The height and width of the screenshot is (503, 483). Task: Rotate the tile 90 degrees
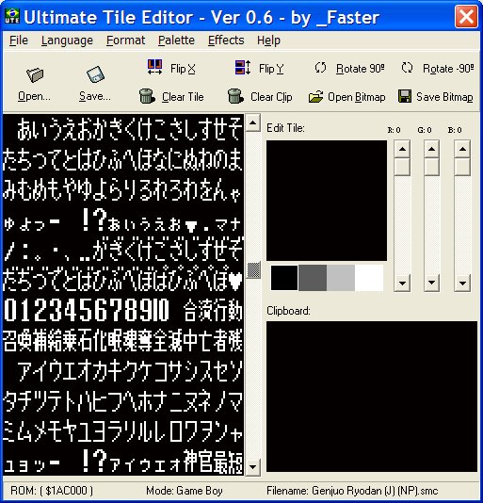(349, 68)
